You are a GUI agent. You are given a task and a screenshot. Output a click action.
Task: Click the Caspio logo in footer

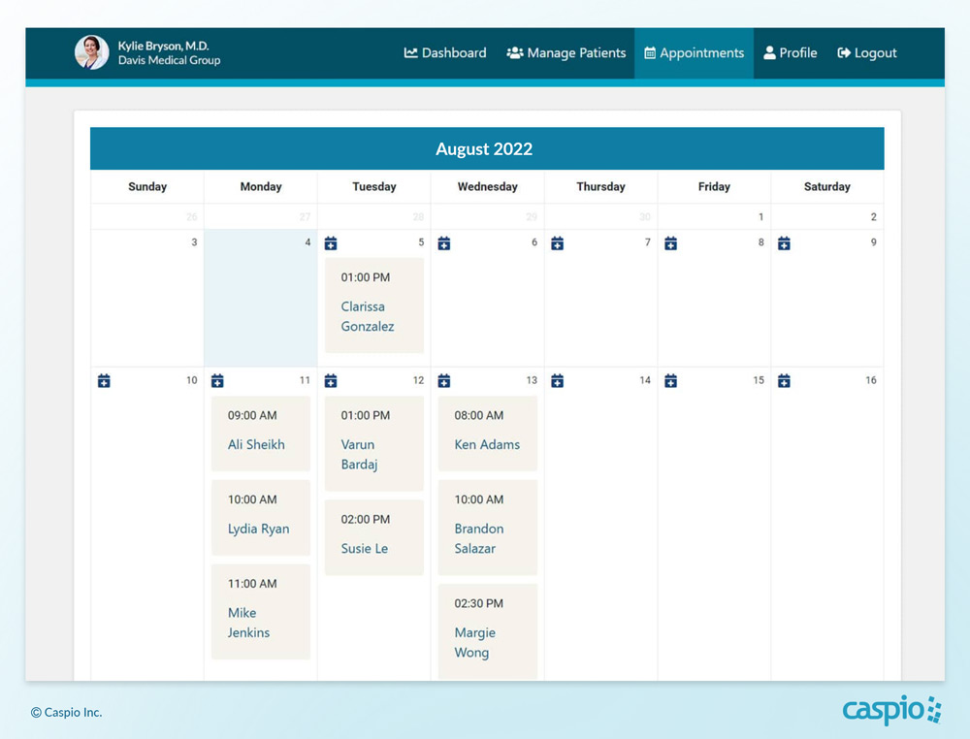tap(891, 710)
